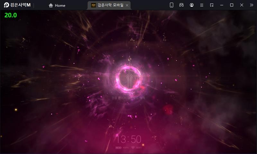The height and width of the screenshot is (154, 257).
Task: Close the emulator window
Action: 242,5
